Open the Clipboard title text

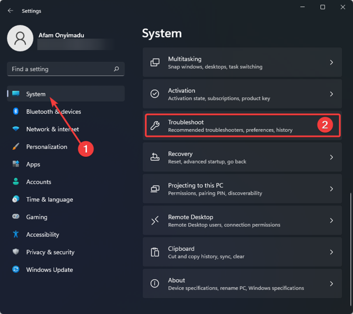click(181, 249)
